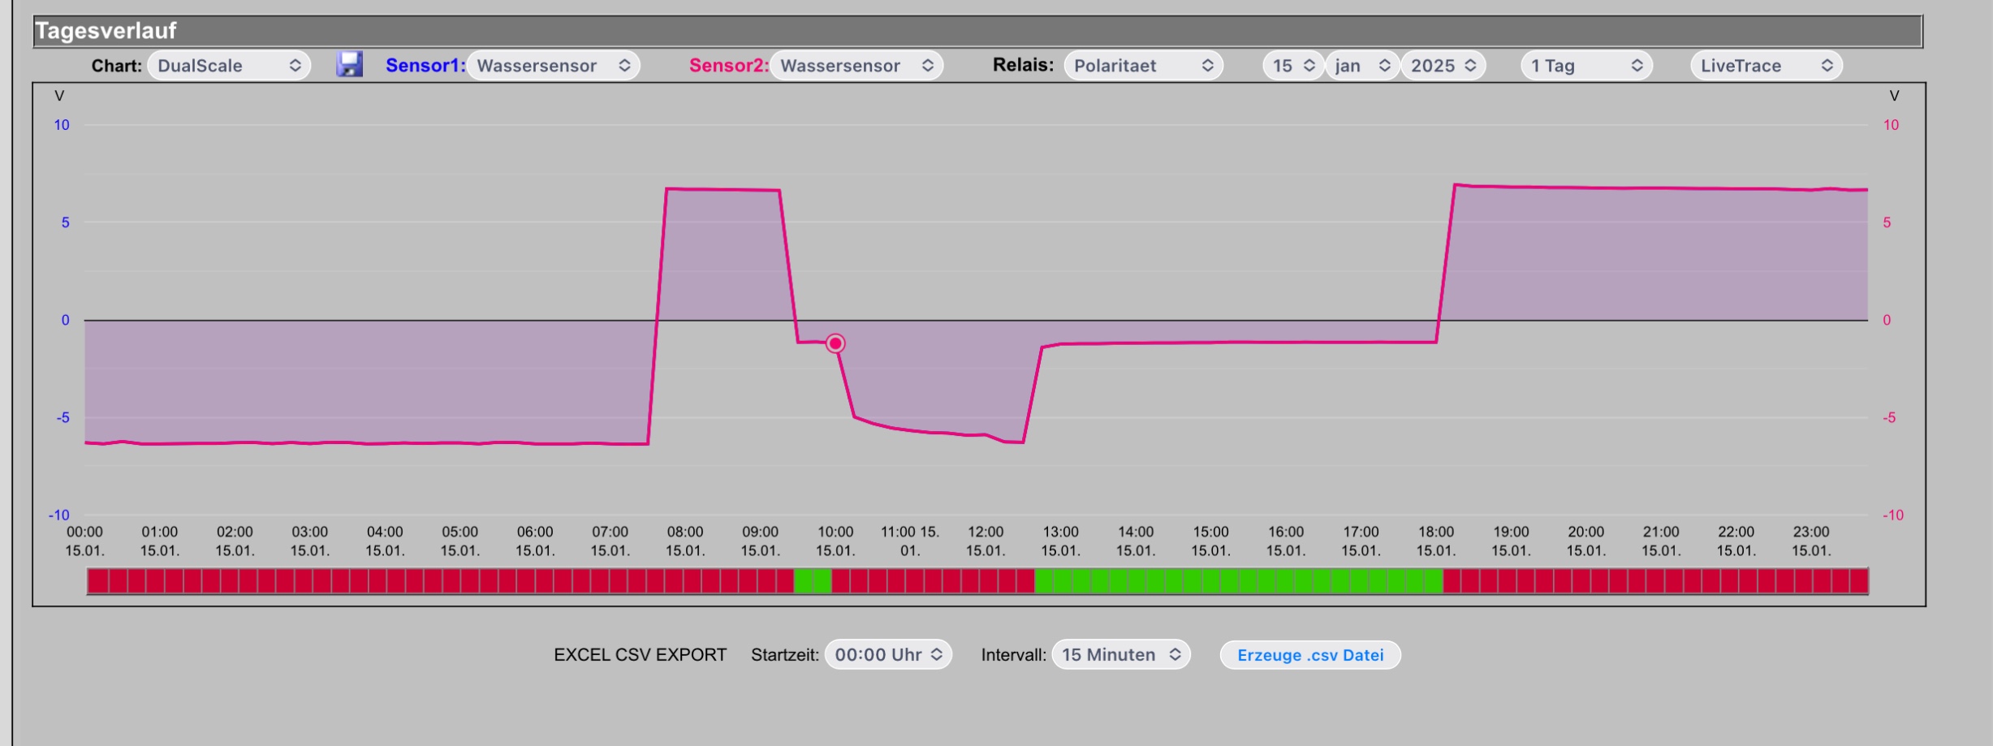
Task: Click the floppy disk save icon
Action: (350, 65)
